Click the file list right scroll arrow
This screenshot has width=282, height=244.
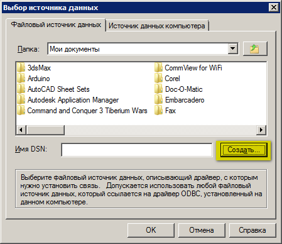coord(261,130)
